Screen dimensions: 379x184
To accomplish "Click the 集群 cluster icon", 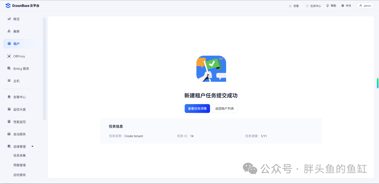I will pos(9,31).
